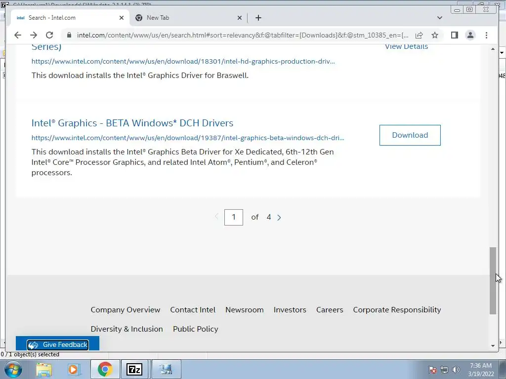Click the Give Feedback button

57,344
